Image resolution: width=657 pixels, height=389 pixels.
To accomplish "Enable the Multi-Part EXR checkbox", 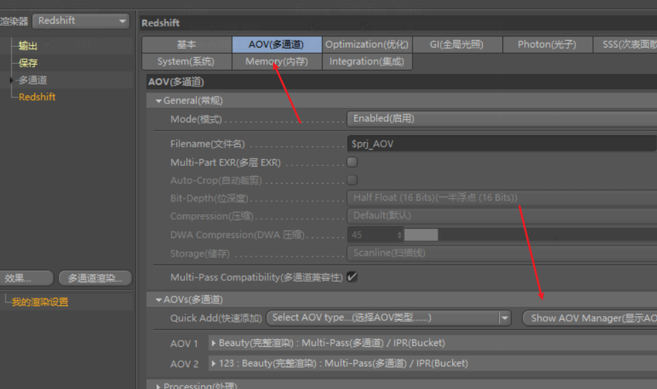I will (352, 162).
